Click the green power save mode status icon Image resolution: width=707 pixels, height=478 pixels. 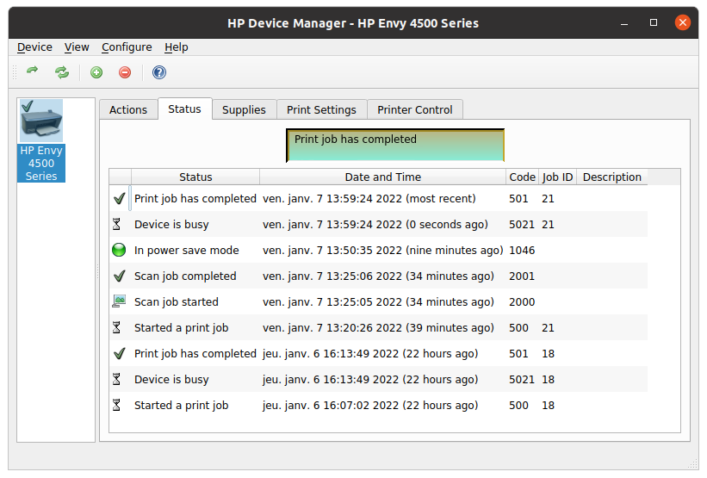[x=120, y=251]
